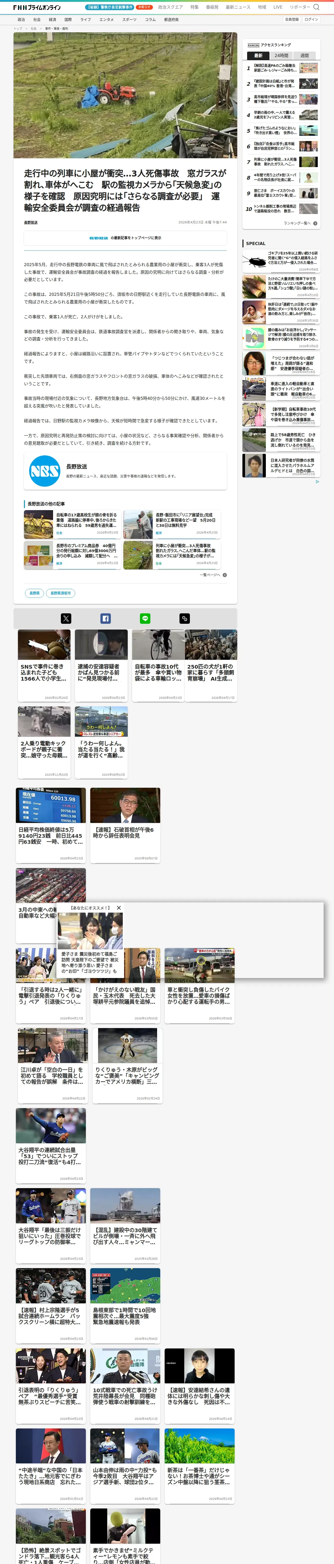Select the スポーツ category
The width and height of the screenshot is (334, 1564).
[x=129, y=20]
